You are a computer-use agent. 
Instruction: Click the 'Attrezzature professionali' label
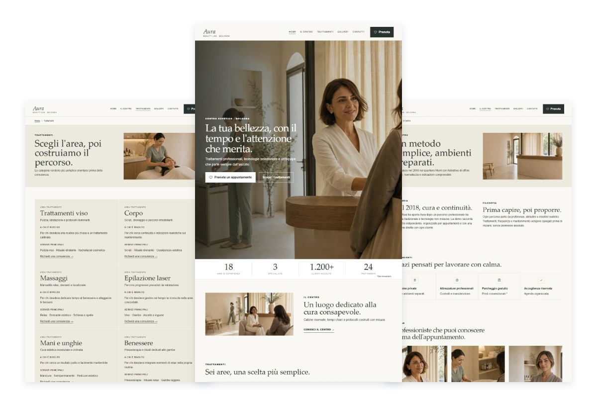tap(457, 289)
